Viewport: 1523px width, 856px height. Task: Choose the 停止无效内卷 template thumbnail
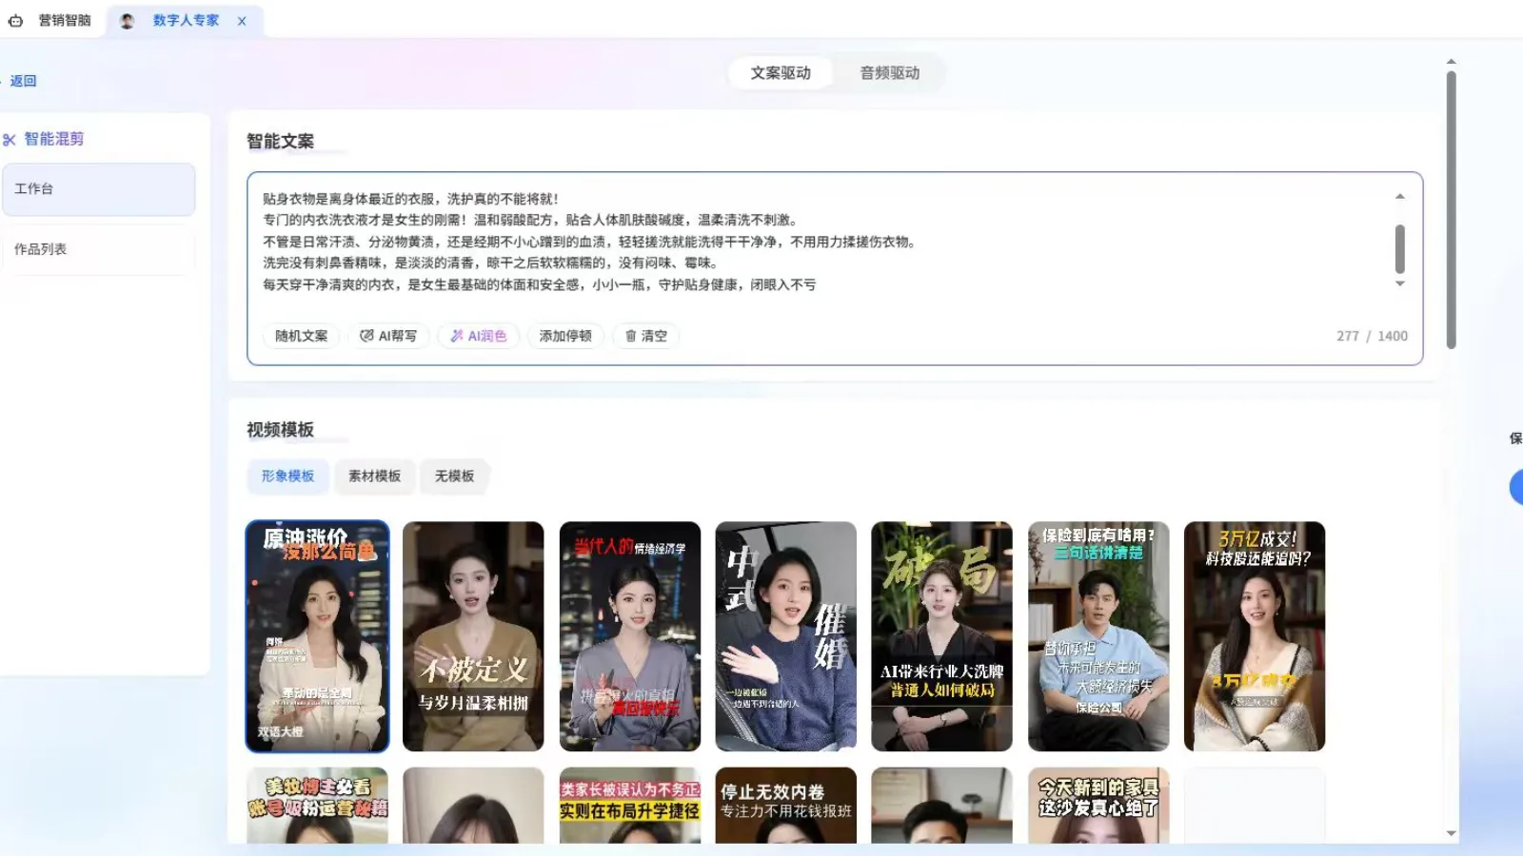[x=786, y=806]
